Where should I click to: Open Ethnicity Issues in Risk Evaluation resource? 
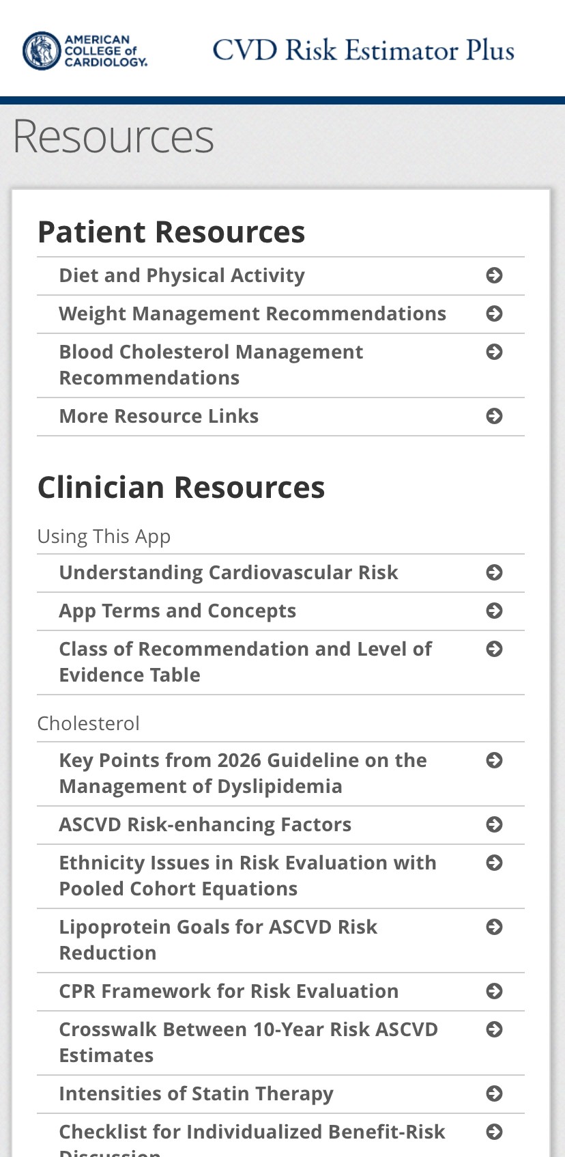(x=248, y=875)
